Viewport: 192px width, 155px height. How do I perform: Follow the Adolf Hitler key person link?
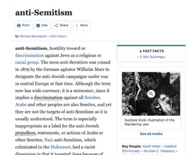151,146
